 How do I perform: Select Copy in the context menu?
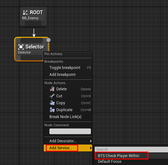click(68, 103)
